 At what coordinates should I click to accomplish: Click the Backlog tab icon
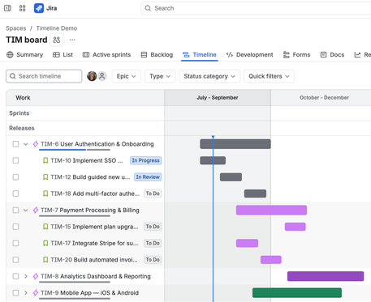(144, 55)
